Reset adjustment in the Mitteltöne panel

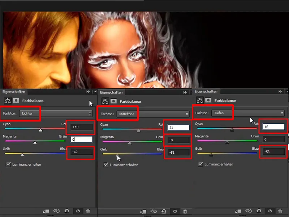click(164, 211)
